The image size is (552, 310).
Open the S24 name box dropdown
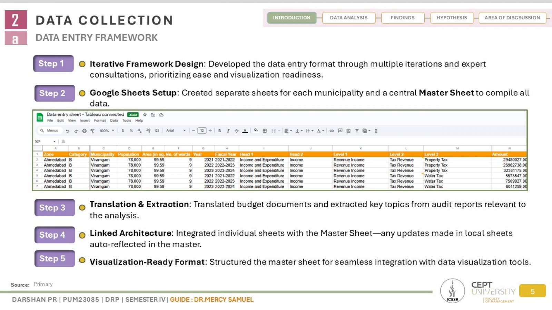point(54,141)
